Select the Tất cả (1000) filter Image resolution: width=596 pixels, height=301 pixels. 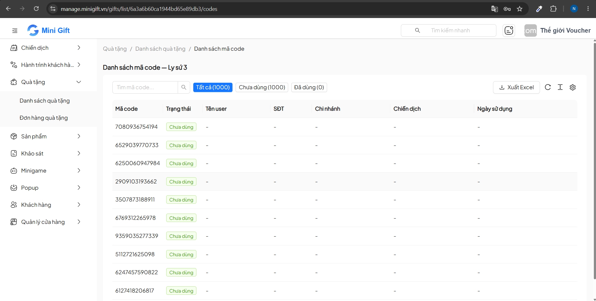[213, 87]
